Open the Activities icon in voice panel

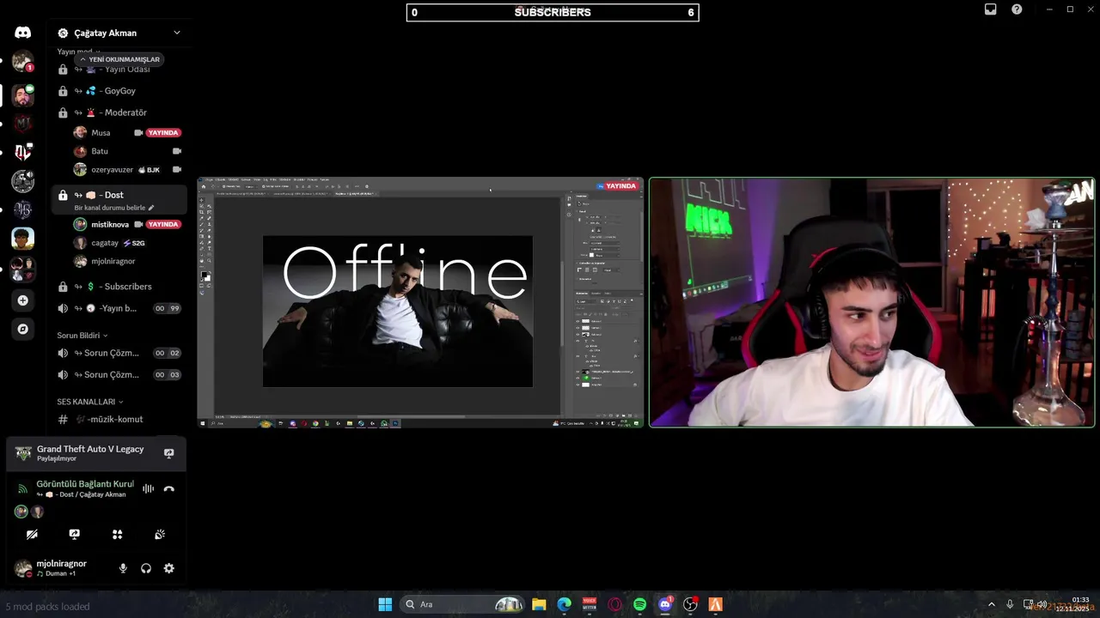click(x=117, y=534)
